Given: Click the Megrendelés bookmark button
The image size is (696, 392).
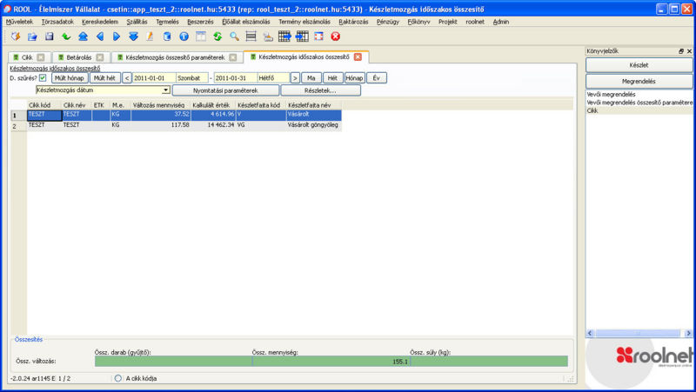Looking at the screenshot, I should coord(639,81).
